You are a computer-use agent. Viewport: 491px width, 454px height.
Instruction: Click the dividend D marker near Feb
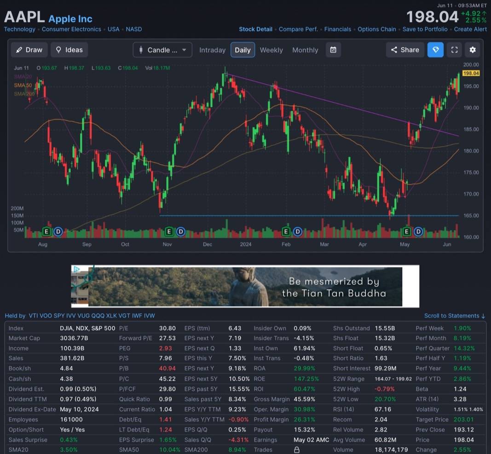coord(297,232)
